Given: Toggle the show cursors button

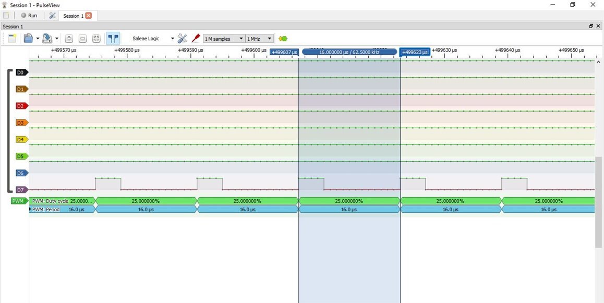Looking at the screenshot, I should 113,39.
